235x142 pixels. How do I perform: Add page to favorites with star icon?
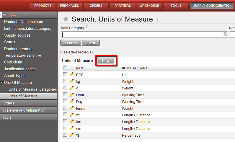tap(66, 19)
